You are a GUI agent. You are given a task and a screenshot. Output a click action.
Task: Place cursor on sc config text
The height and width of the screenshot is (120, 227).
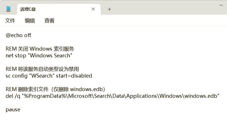click(17, 76)
